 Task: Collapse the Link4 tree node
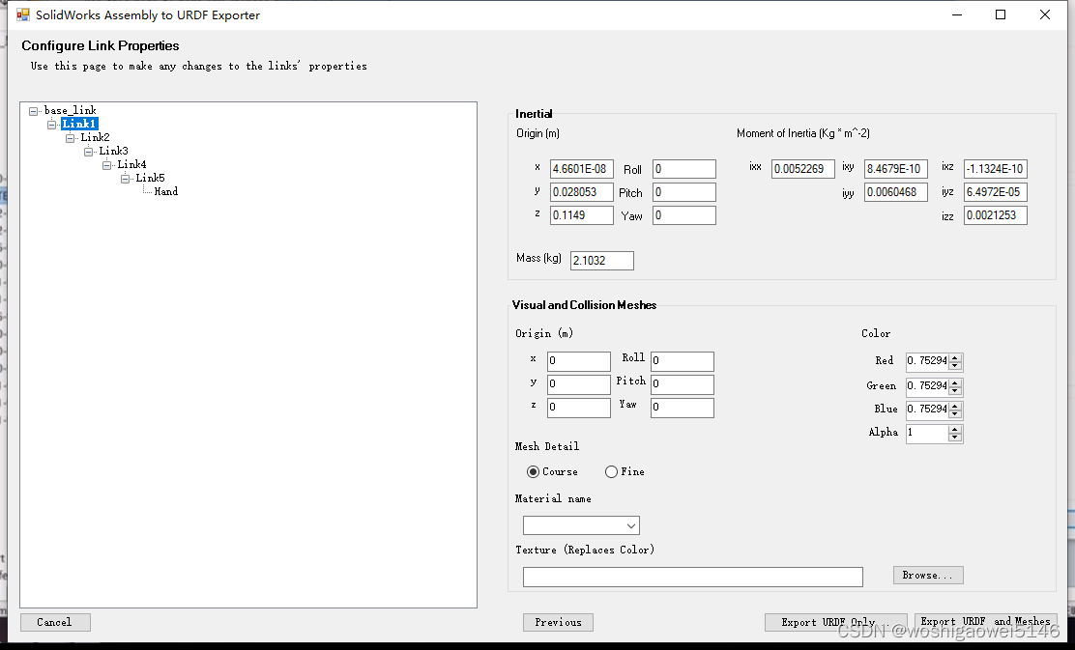(x=107, y=165)
